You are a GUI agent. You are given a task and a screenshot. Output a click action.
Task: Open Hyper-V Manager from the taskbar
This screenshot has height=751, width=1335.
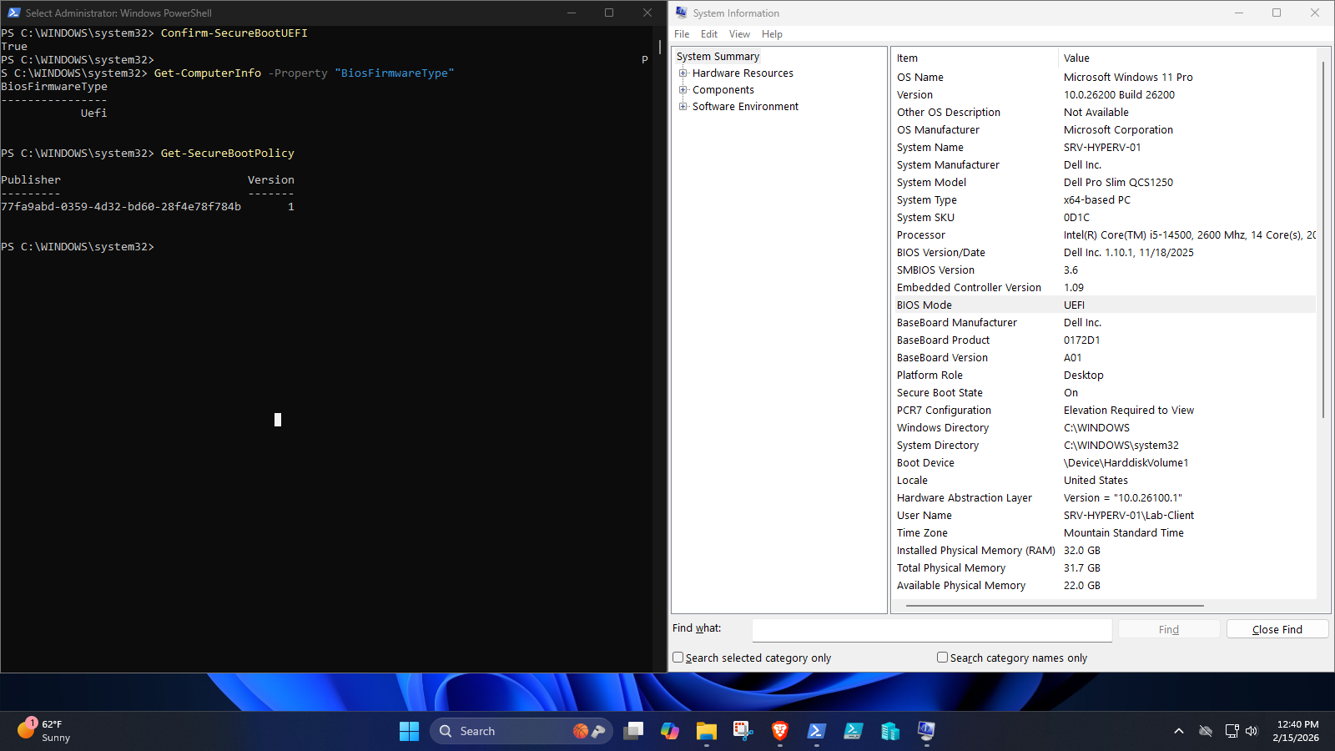click(x=889, y=730)
